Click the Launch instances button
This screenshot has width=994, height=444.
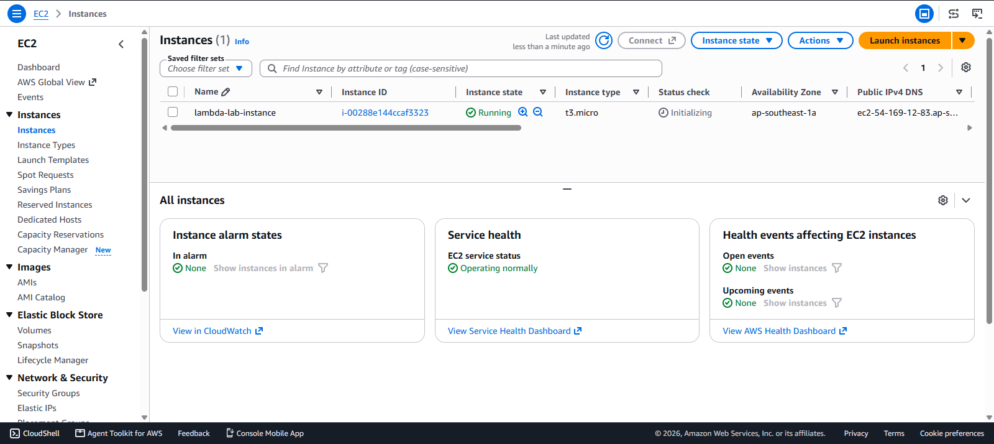[x=905, y=40]
